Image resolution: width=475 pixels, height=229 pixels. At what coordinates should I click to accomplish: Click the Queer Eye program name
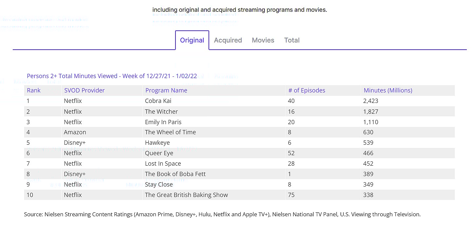click(x=159, y=153)
